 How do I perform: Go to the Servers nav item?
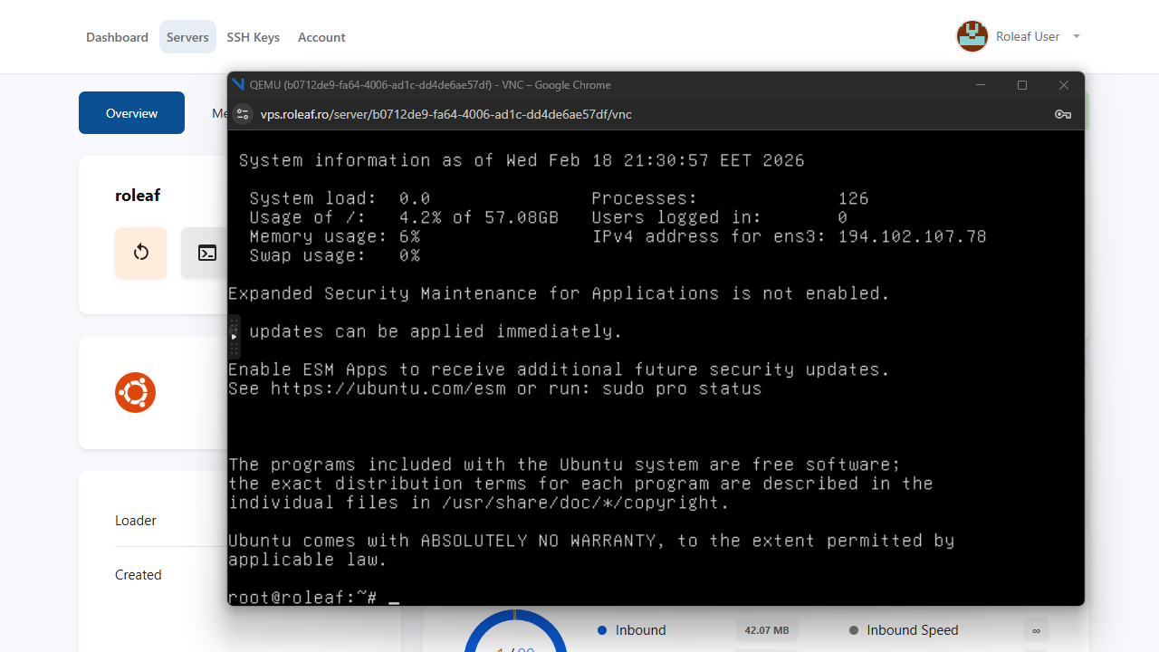[x=187, y=37]
